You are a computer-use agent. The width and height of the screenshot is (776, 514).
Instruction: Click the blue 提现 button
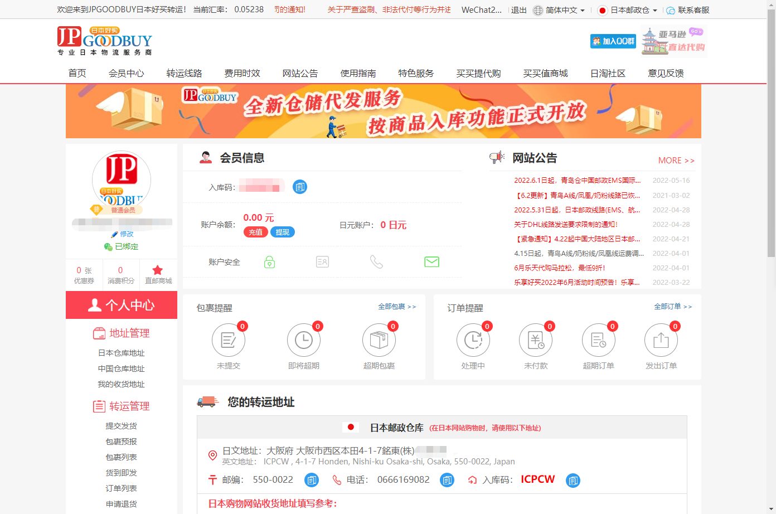point(283,232)
